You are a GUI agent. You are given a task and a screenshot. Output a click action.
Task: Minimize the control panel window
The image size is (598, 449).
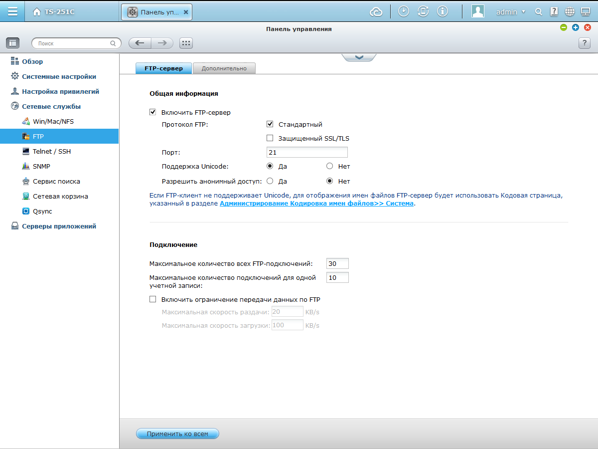564,28
